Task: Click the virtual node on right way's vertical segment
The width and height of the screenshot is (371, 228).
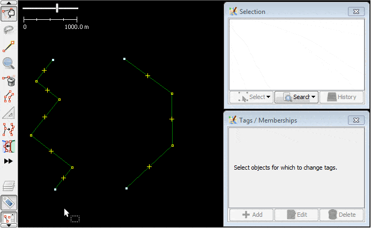Action: 172,119
